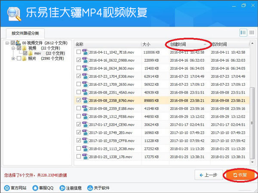Viewport: 258px width, 193px height.
Task: Select tree item mov (22 个文件)
Action: point(49,53)
